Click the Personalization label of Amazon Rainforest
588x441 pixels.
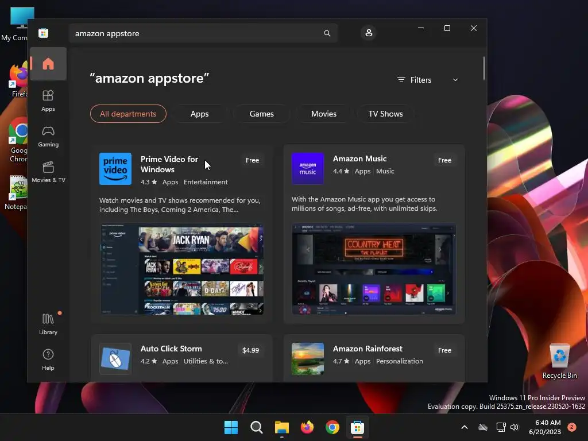click(400, 361)
